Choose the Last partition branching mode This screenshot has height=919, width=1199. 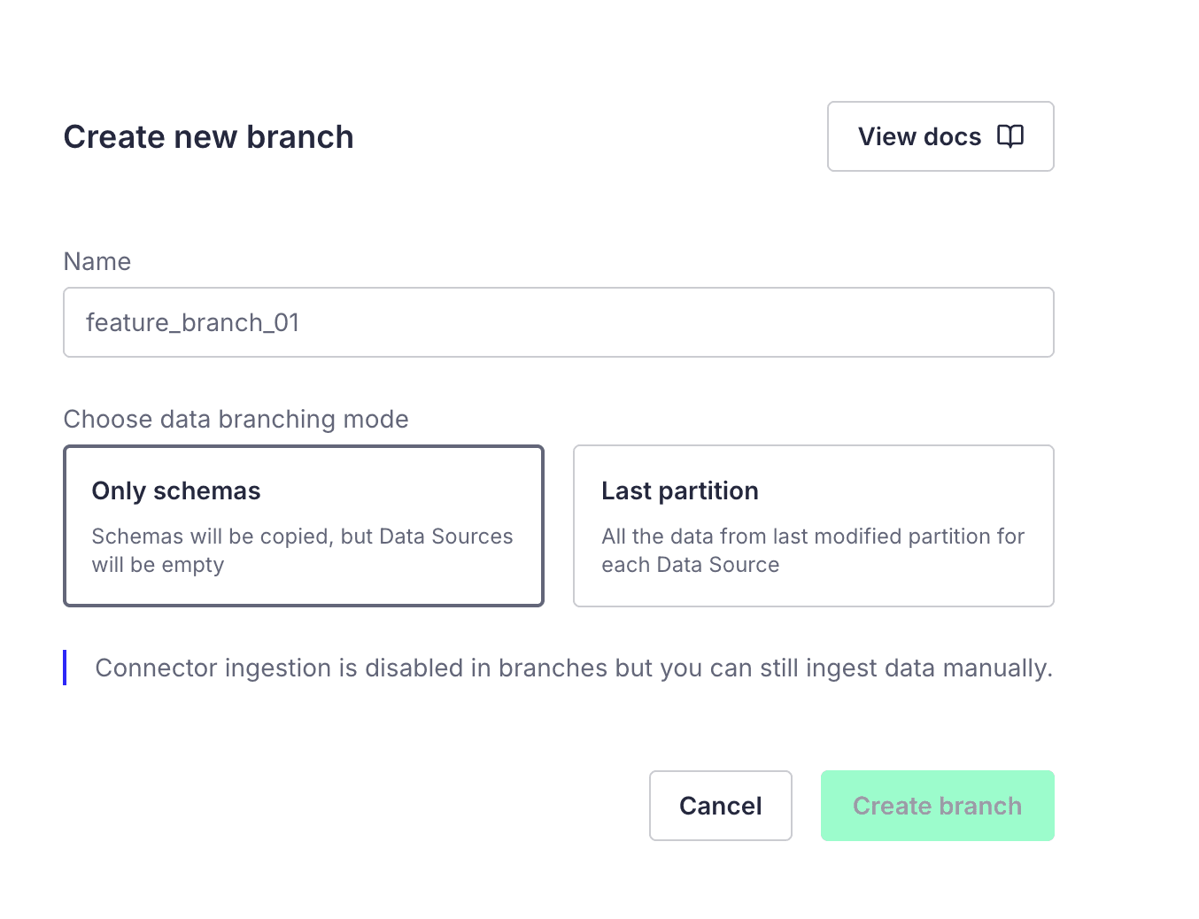click(x=813, y=526)
